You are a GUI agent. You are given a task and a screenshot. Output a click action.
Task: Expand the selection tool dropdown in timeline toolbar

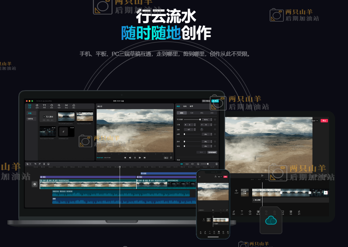(30, 164)
